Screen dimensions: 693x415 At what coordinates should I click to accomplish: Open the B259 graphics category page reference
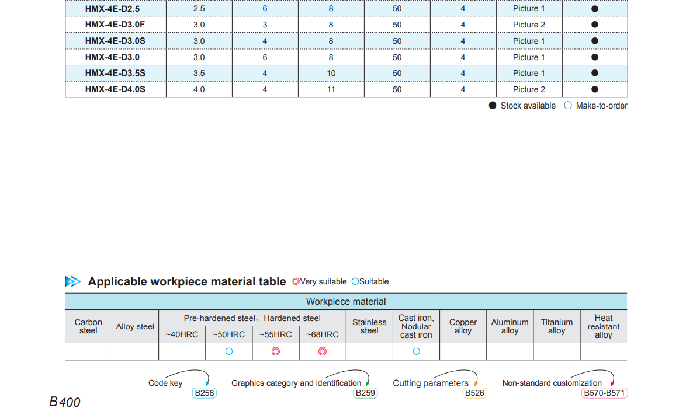366,393
